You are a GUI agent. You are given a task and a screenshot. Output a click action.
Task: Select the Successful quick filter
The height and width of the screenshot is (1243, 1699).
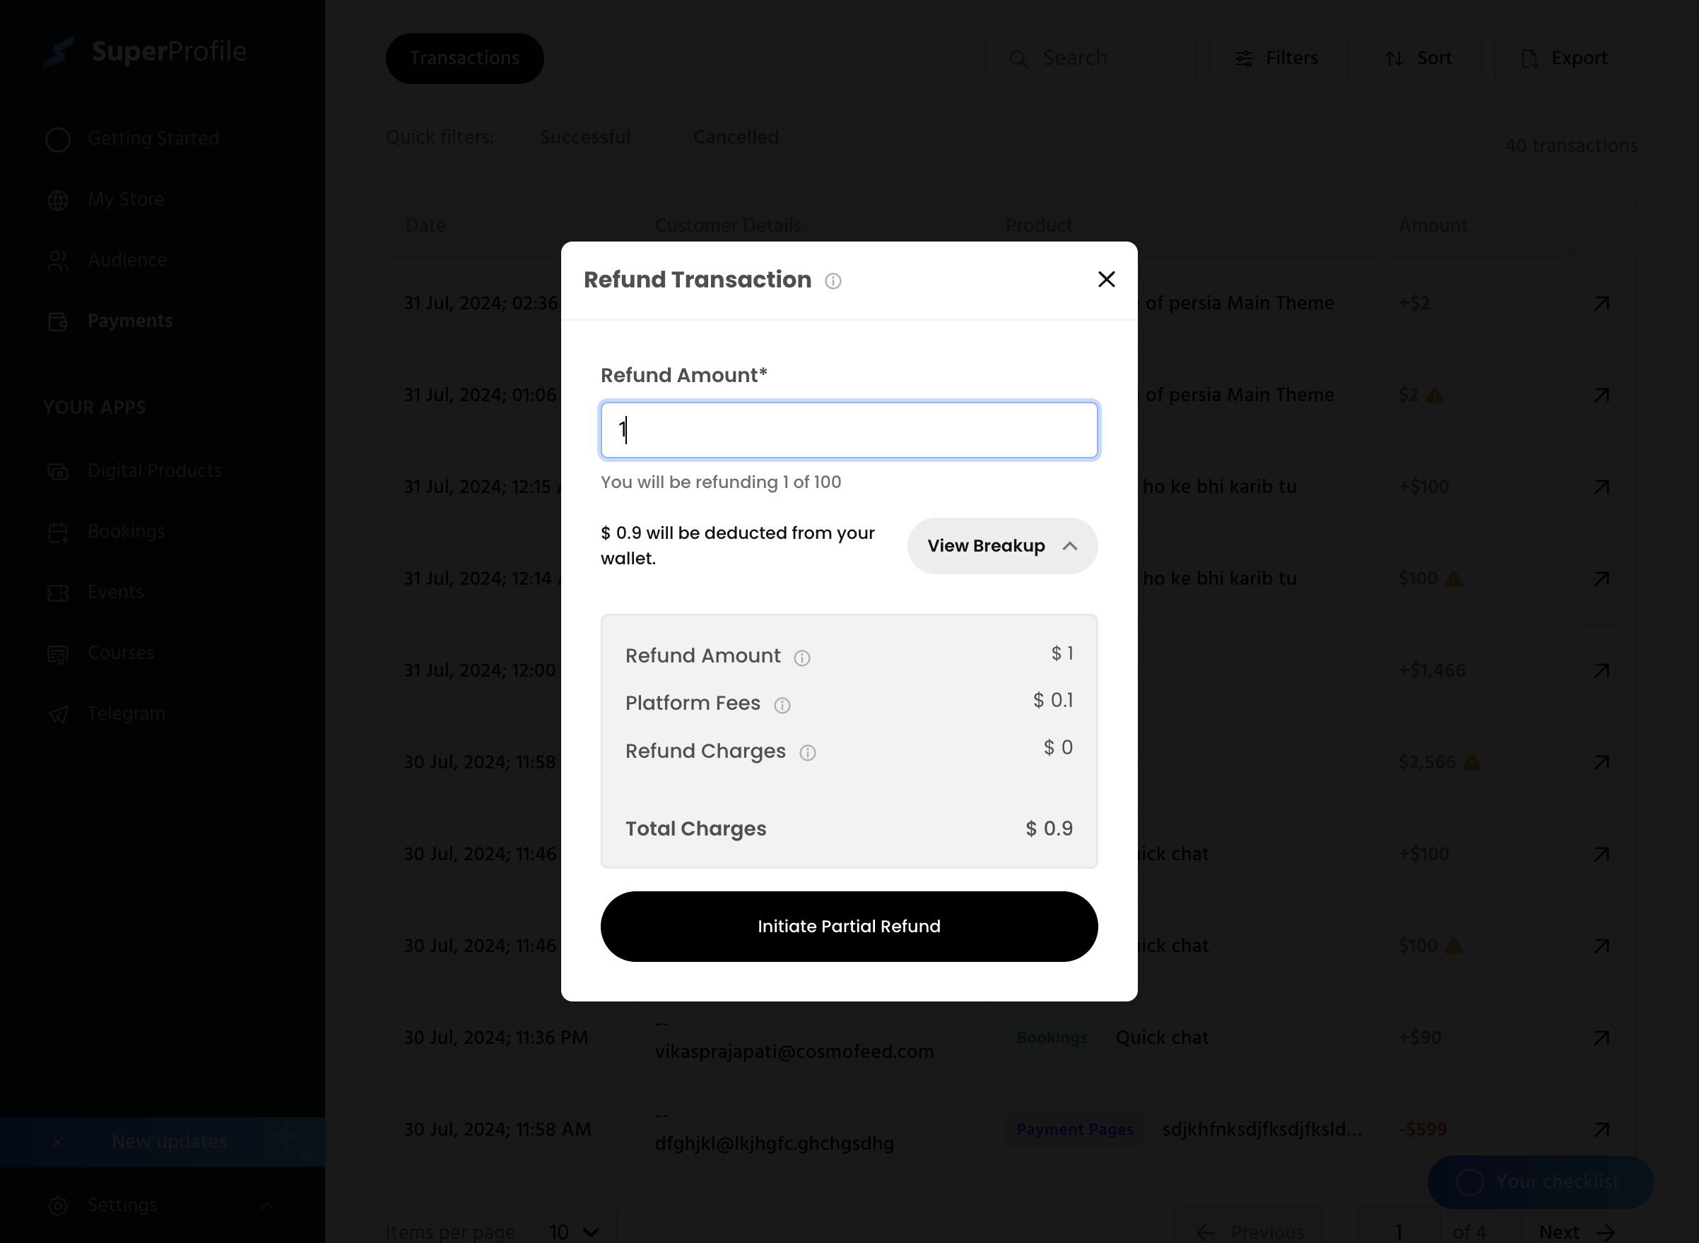coord(584,137)
